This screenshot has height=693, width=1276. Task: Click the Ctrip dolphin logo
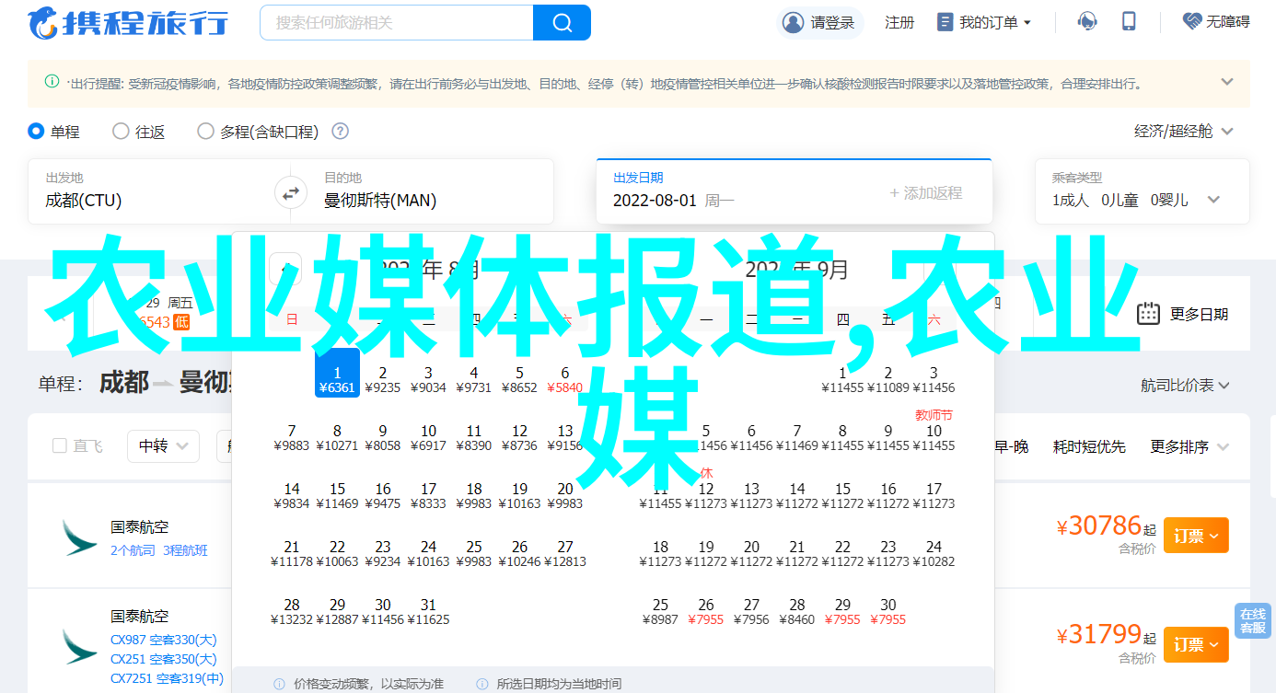pyautogui.click(x=44, y=22)
